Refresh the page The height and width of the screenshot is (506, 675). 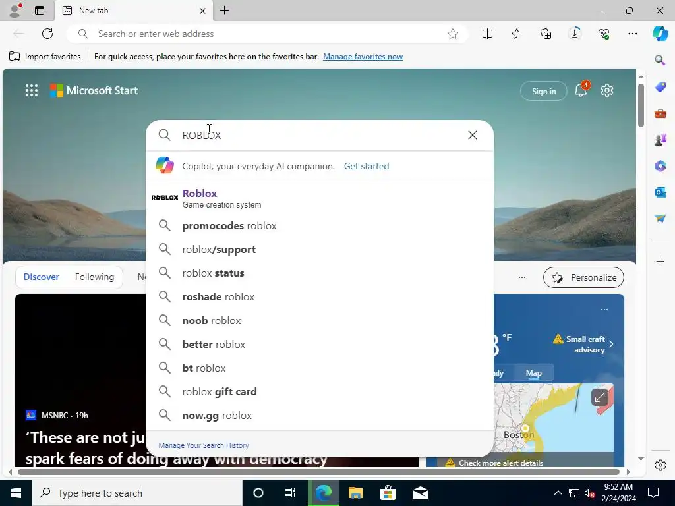(47, 34)
